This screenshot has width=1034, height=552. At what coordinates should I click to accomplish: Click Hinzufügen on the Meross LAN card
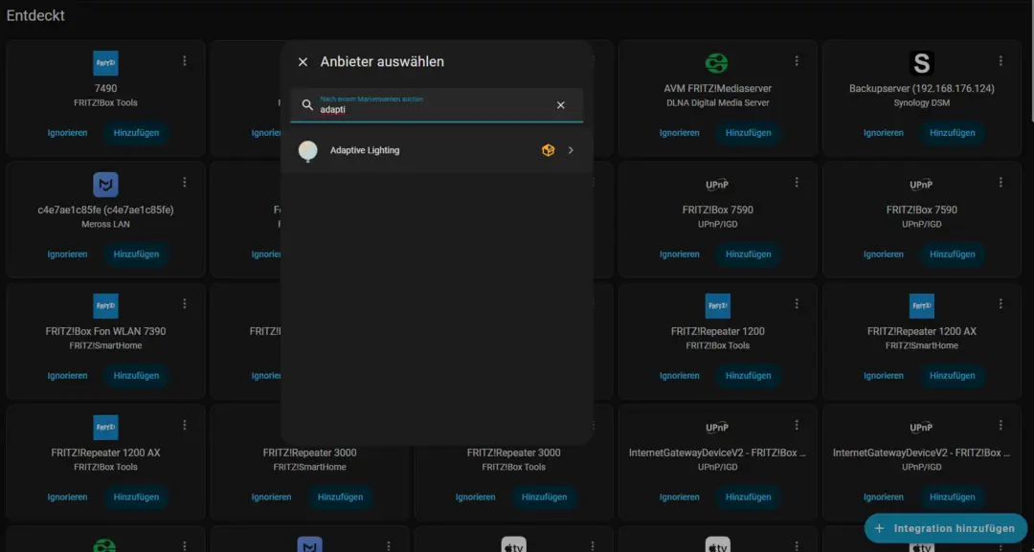[135, 254]
